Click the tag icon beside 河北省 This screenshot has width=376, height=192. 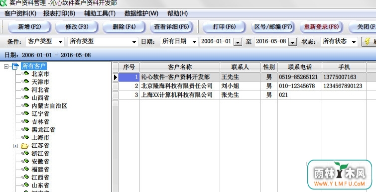click(x=26, y=90)
